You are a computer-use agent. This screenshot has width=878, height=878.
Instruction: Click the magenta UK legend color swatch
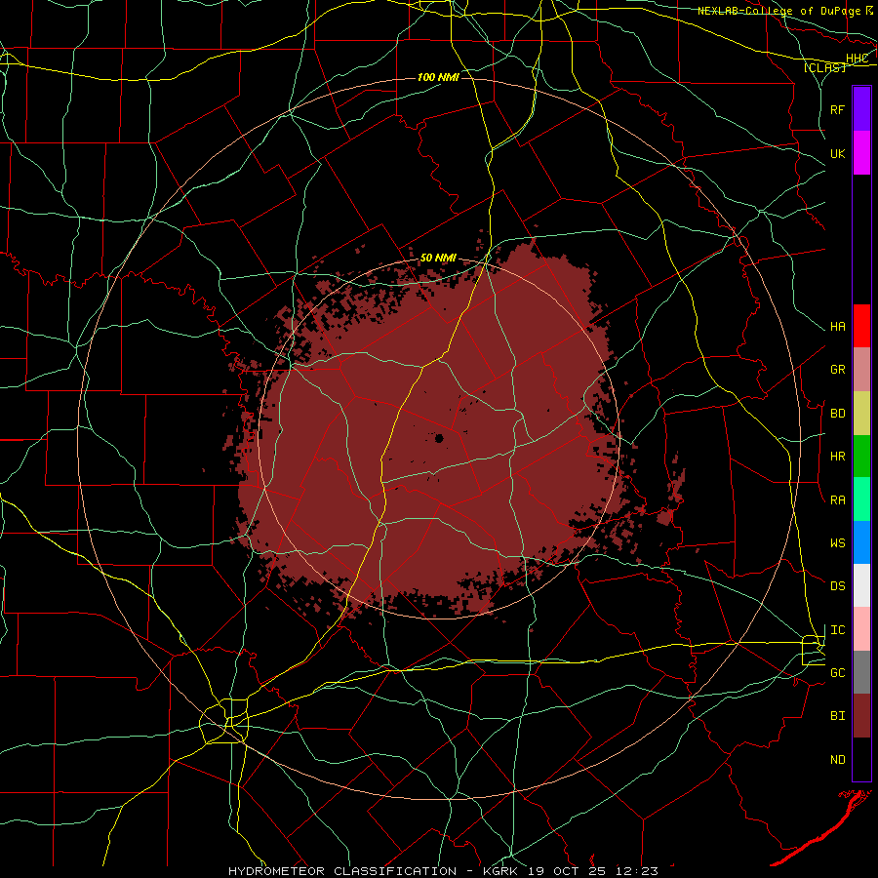click(861, 153)
